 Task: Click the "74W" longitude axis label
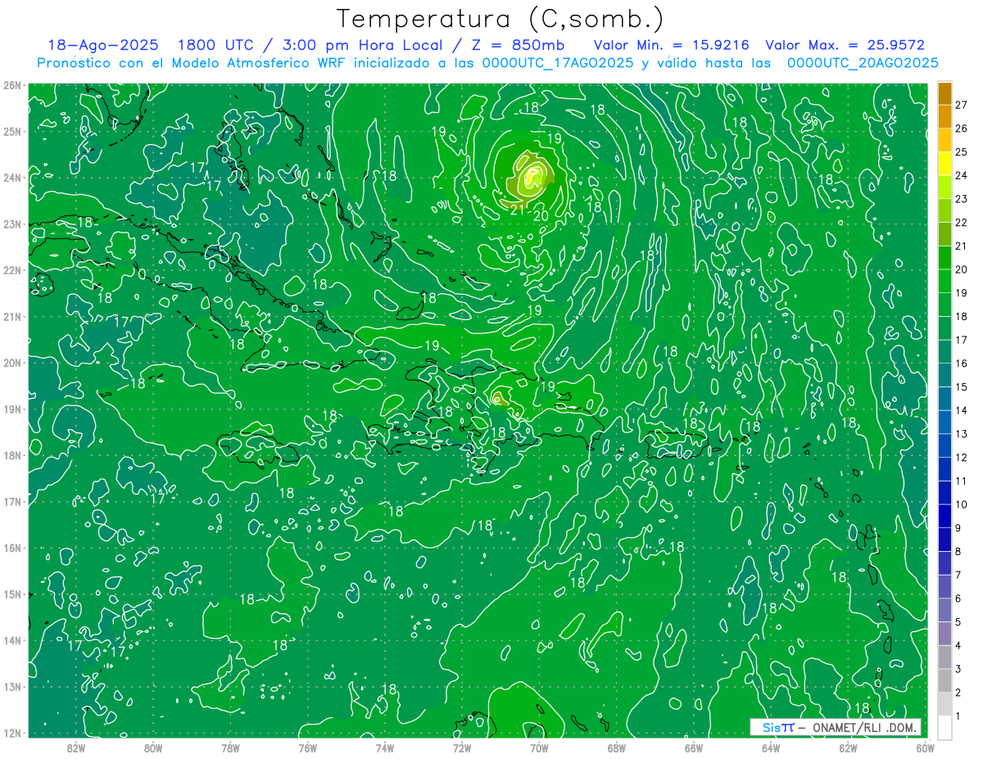pos(385,747)
